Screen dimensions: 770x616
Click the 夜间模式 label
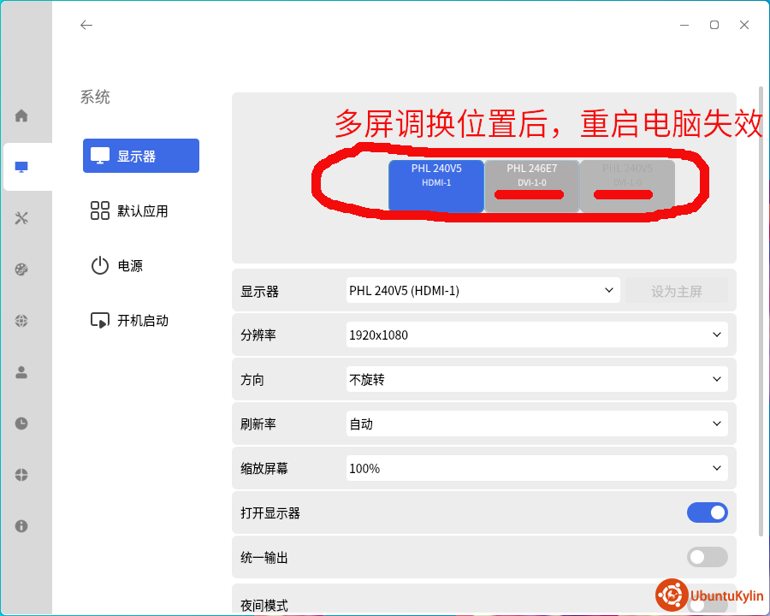264,605
